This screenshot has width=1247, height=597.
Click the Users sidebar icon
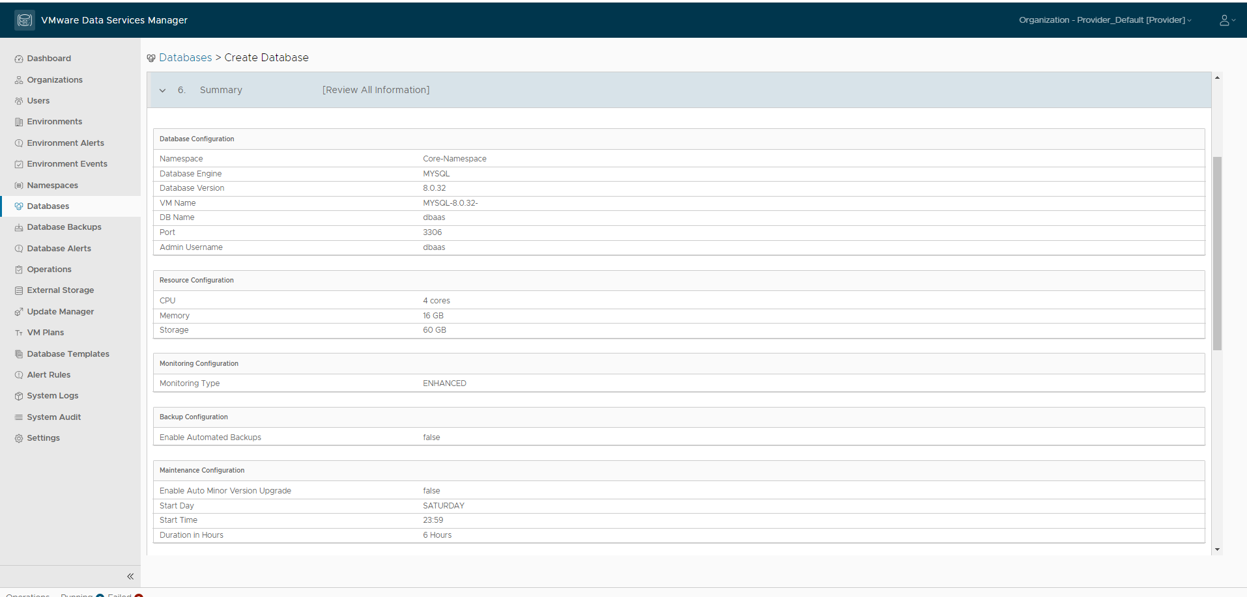[x=19, y=101]
